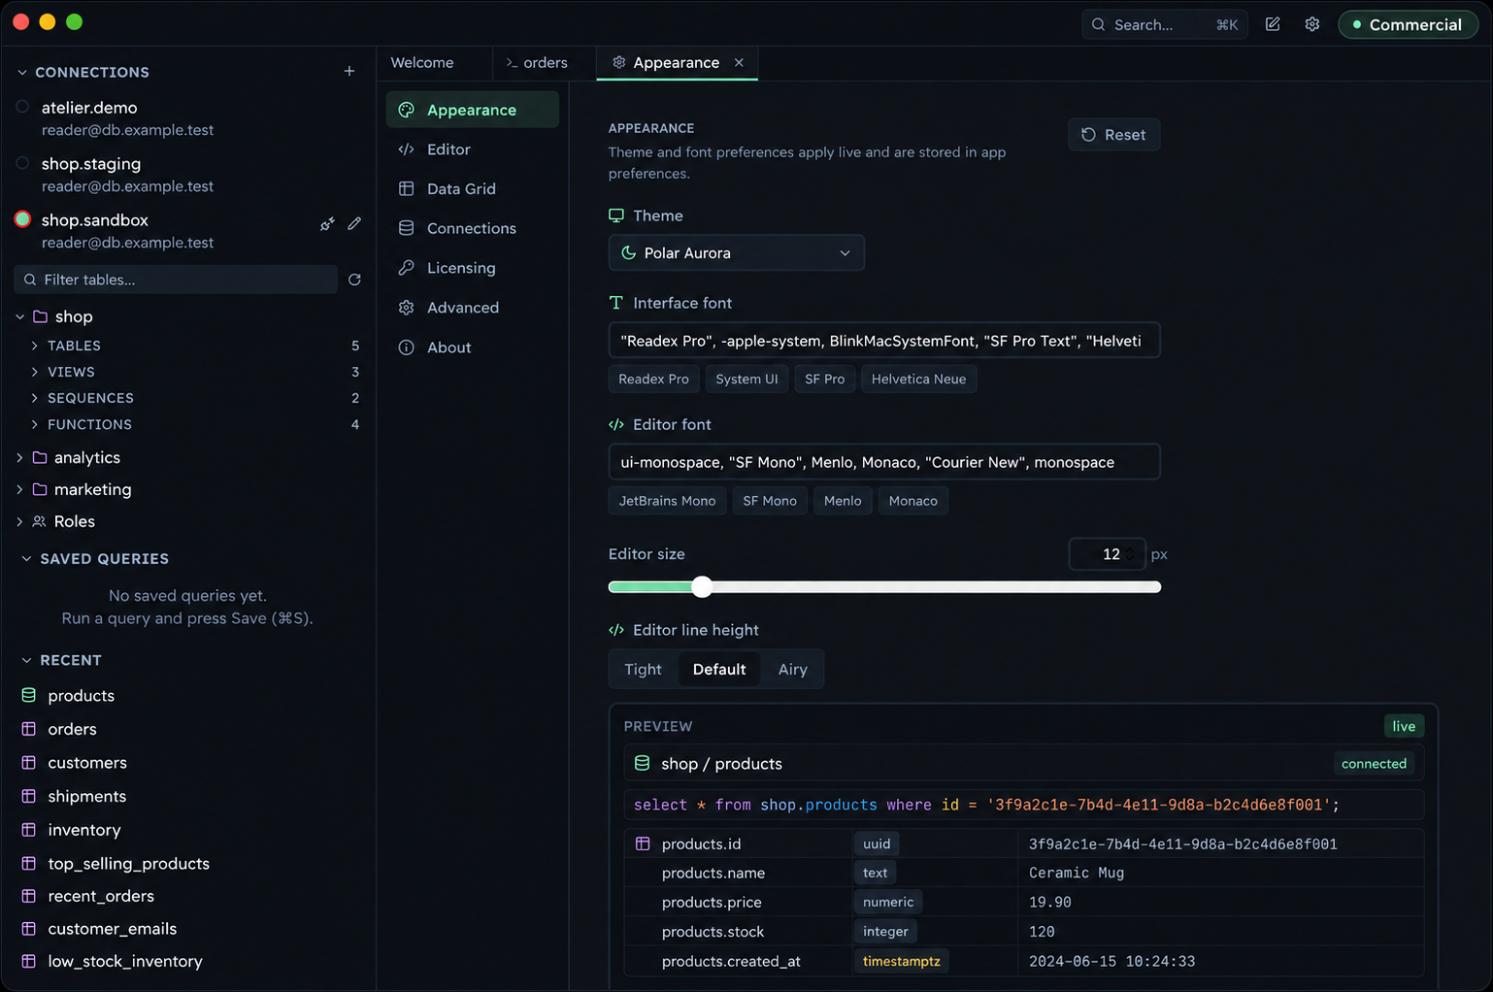Image resolution: width=1493 pixels, height=992 pixels.
Task: Set line height to Default
Action: [x=719, y=669]
